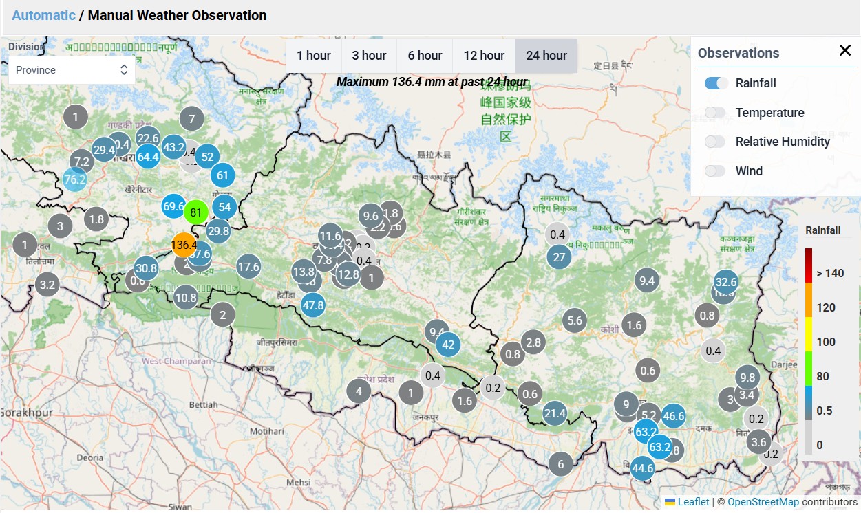Click the blue 47.8 rainfall marker
Image resolution: width=861 pixels, height=513 pixels.
point(313,305)
